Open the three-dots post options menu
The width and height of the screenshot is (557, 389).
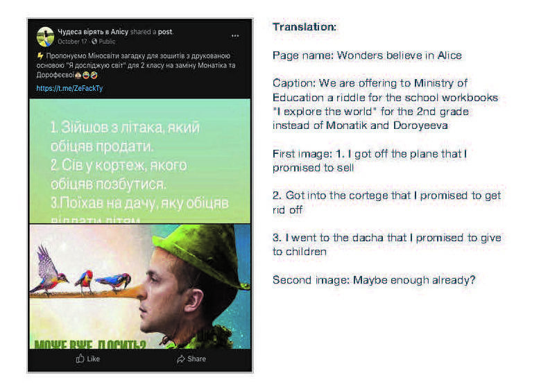tap(235, 36)
